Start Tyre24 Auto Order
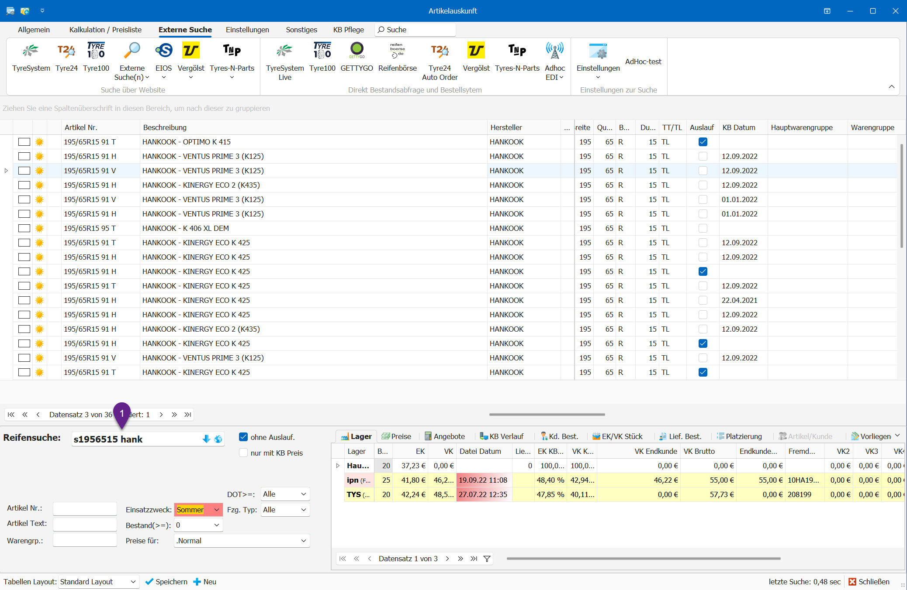Viewport: 907px width, 590px height. (x=440, y=61)
